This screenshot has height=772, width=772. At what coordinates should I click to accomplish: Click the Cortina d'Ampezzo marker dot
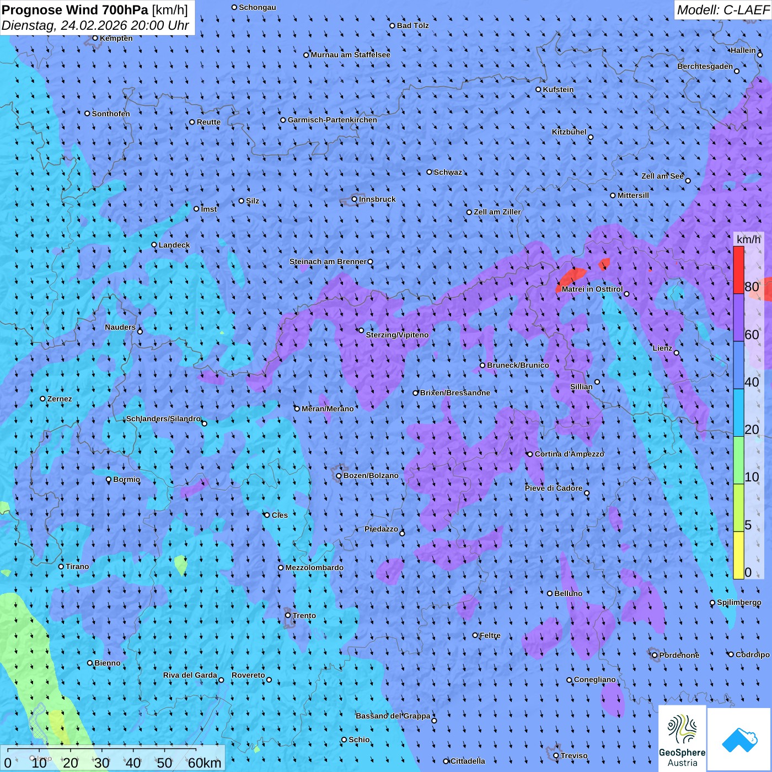click(x=530, y=454)
